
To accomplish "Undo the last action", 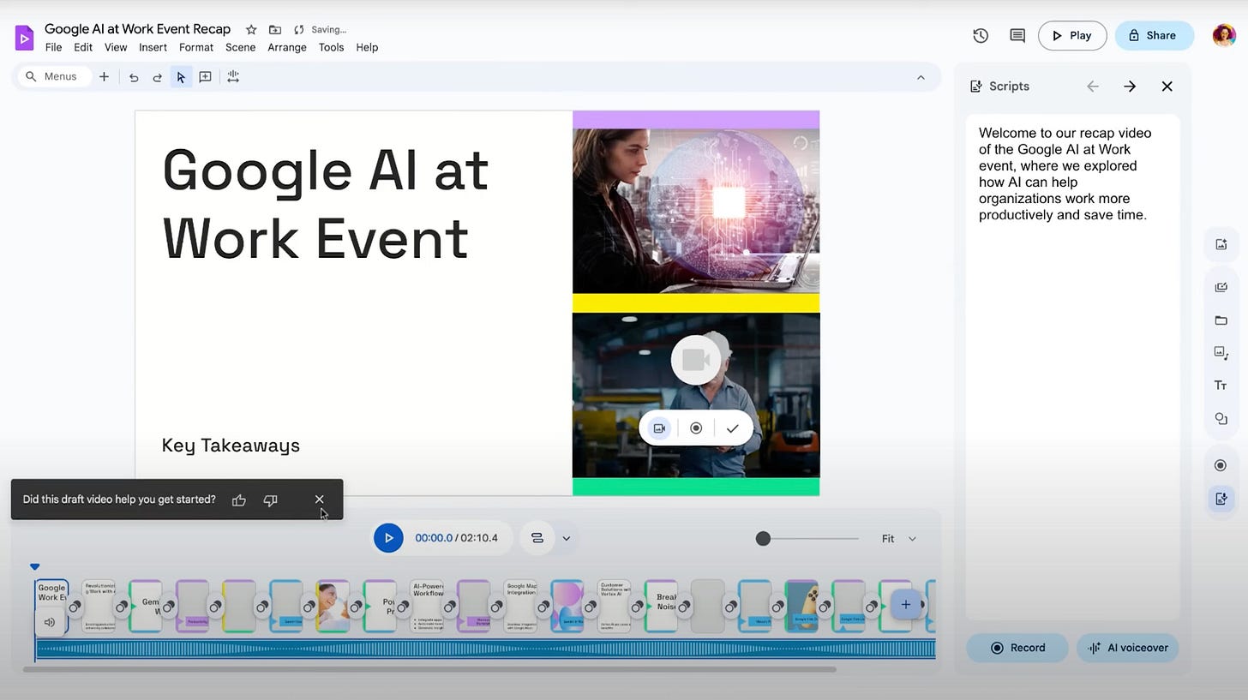I will coord(134,77).
